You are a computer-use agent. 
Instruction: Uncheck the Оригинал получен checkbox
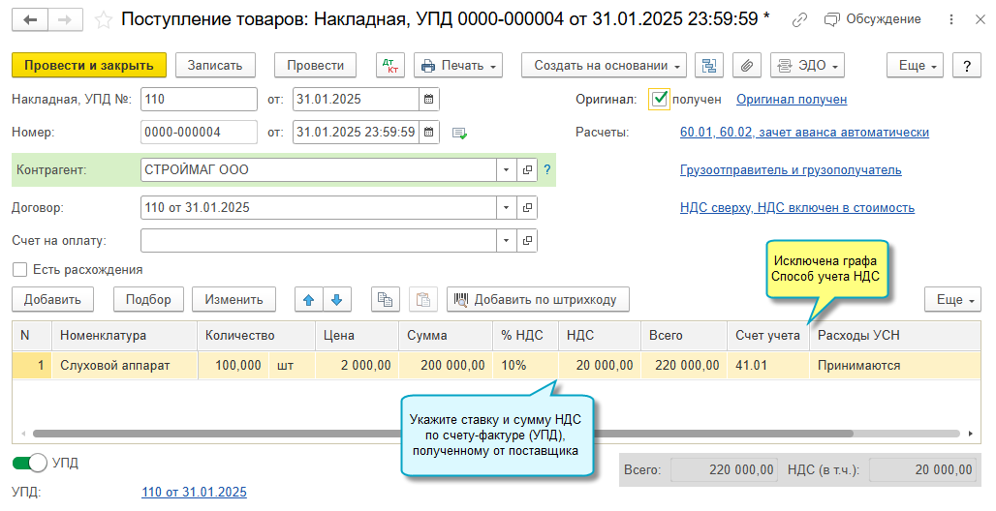pyautogui.click(x=659, y=99)
